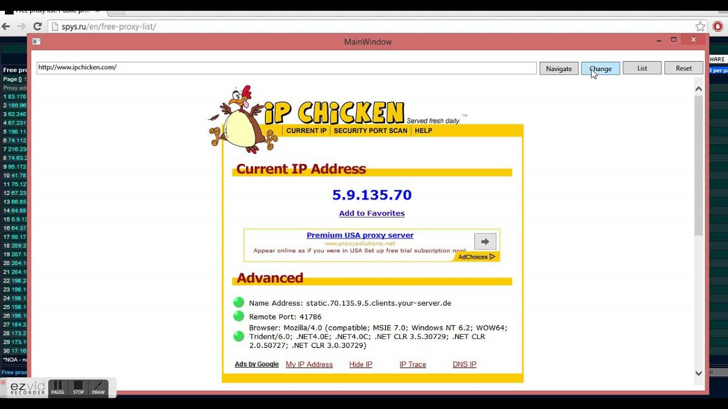
Task: Click the ad arrow button
Action: tap(485, 241)
